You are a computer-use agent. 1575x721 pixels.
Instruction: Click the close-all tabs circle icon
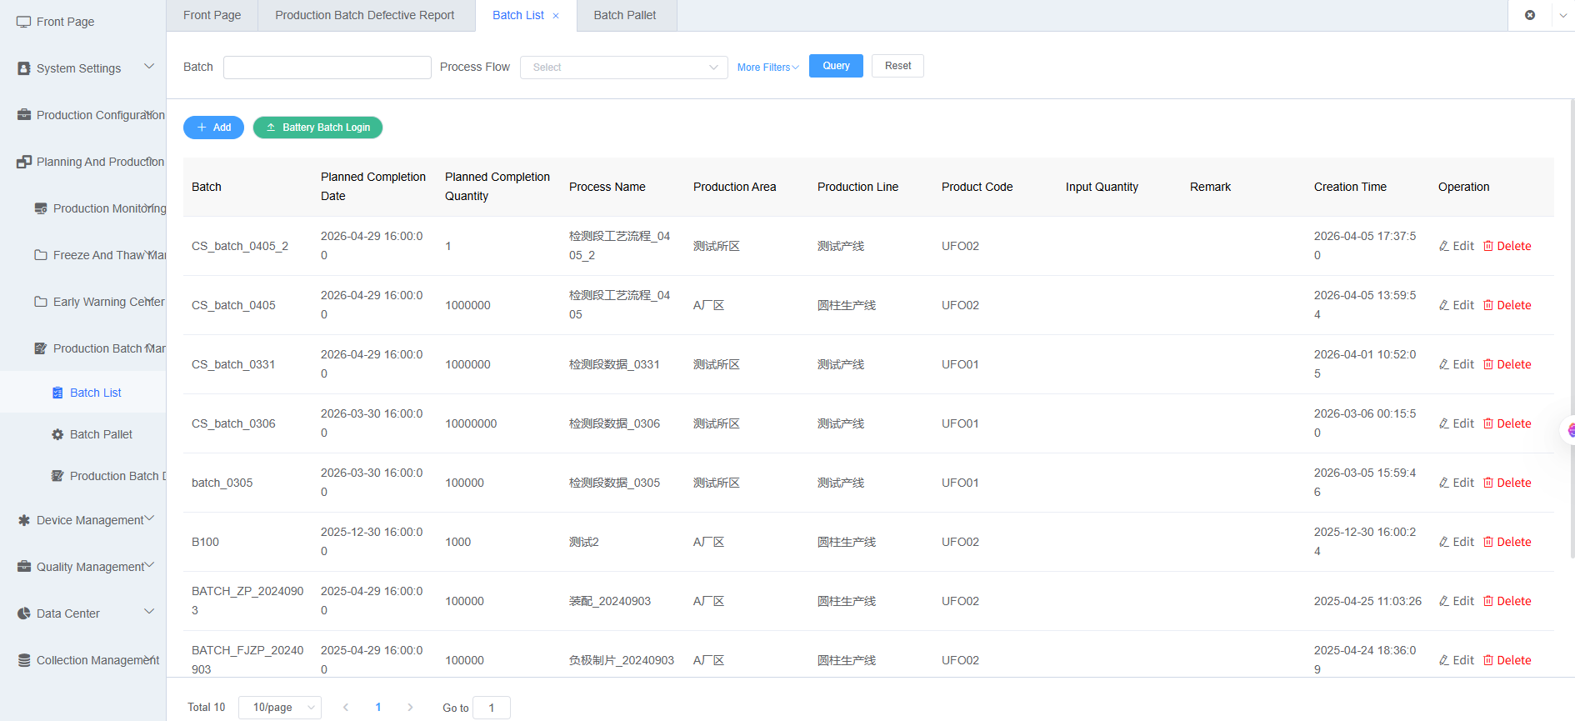pos(1530,15)
